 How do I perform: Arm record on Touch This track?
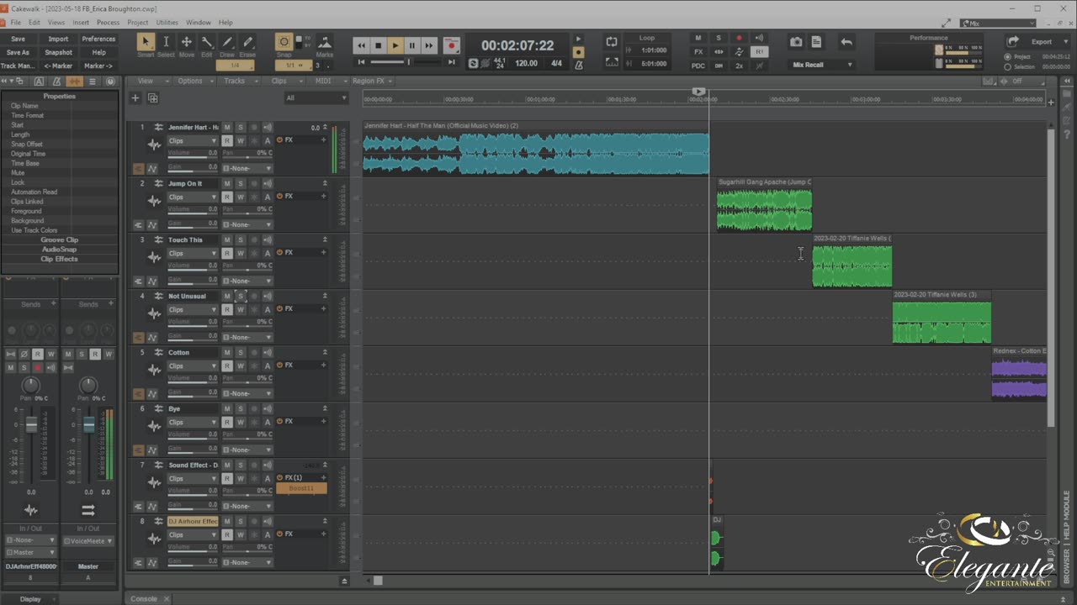[x=253, y=240]
